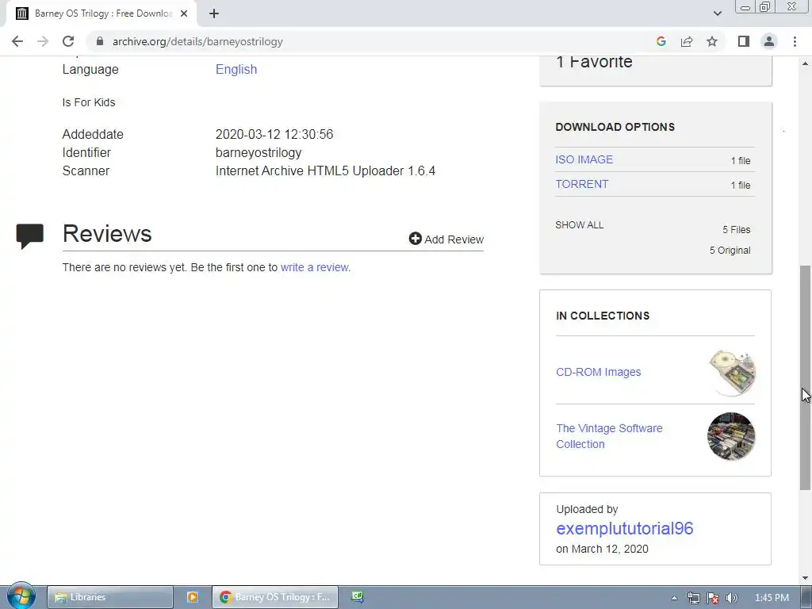Screen dimensions: 812x609
Task: Click the share this page icon
Action: point(687,41)
